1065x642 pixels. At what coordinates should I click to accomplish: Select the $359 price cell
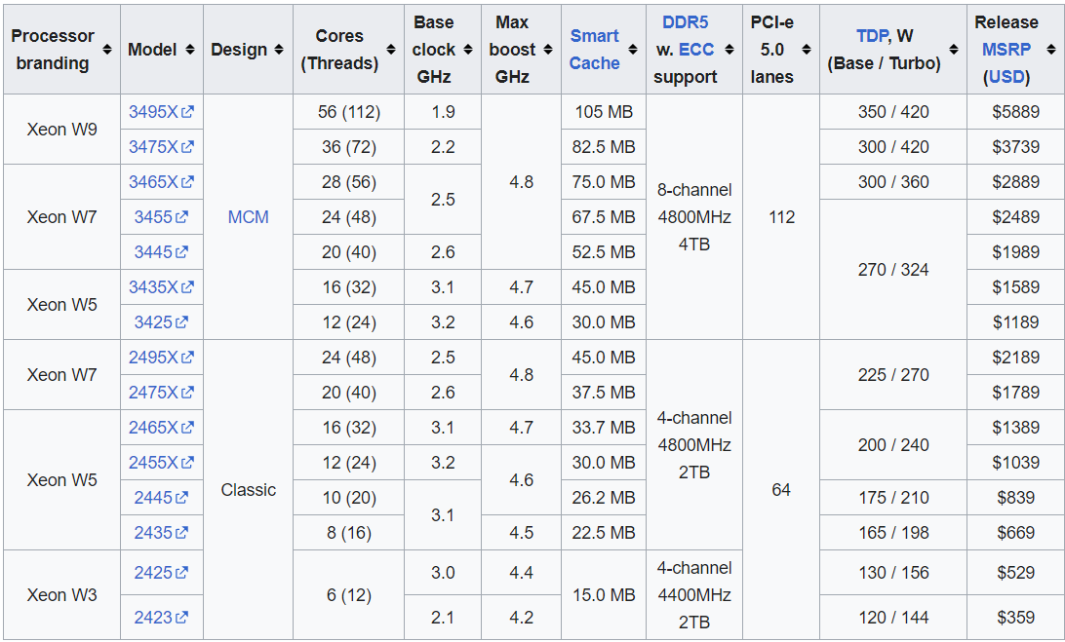click(x=1015, y=618)
